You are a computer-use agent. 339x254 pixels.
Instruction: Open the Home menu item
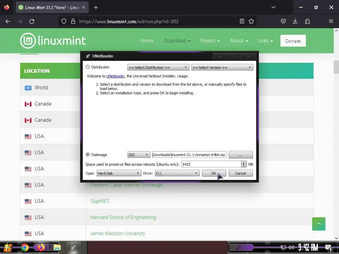point(147,41)
